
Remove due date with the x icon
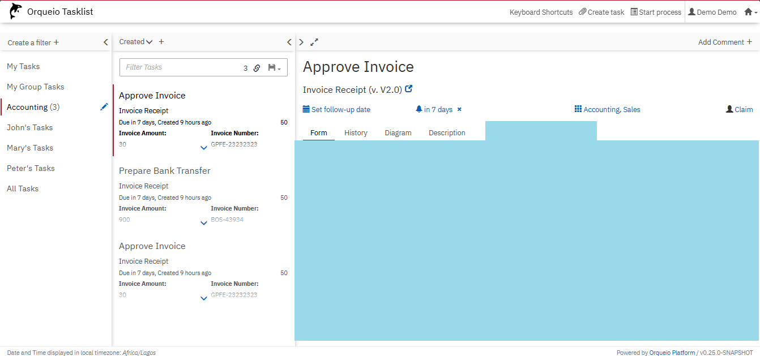pos(459,110)
